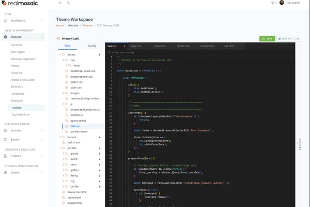Toggle the css folder tree arrow
This screenshot has width=310, height=207.
(63, 60)
